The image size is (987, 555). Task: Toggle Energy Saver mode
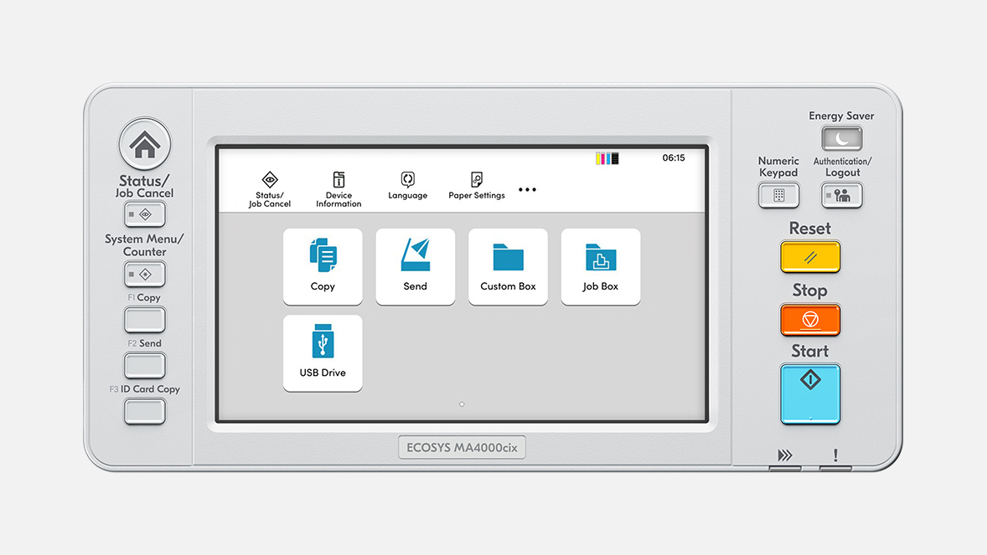pyautogui.click(x=841, y=139)
